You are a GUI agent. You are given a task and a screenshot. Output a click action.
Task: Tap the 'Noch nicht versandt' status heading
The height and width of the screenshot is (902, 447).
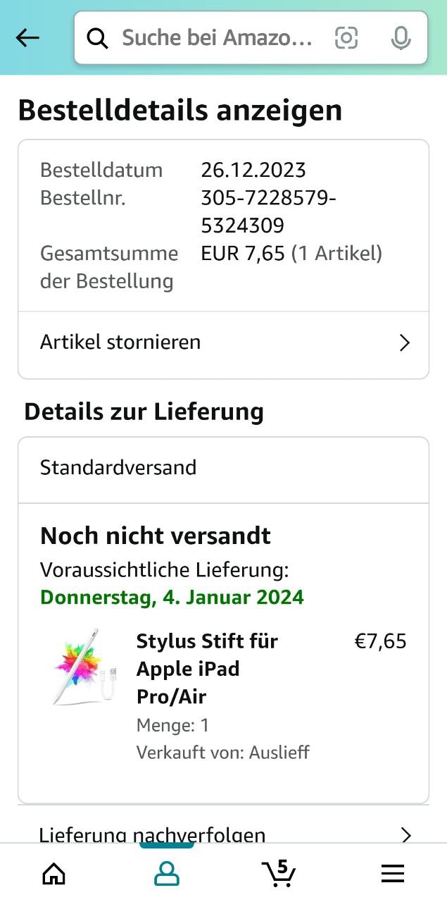(x=156, y=536)
